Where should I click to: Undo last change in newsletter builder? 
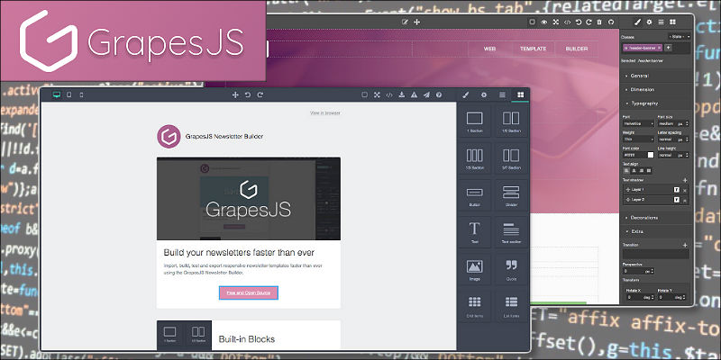pyautogui.click(x=248, y=94)
